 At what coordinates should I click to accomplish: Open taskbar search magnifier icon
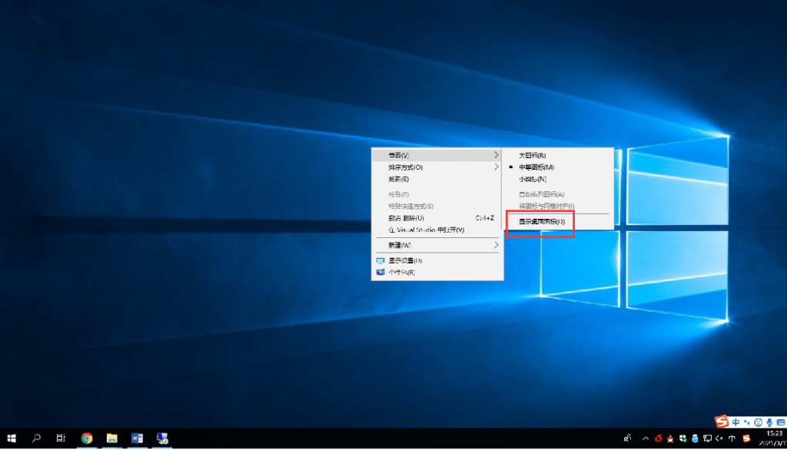(36, 438)
